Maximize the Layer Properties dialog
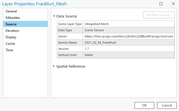Screen dimensions: 179x111 161,4
